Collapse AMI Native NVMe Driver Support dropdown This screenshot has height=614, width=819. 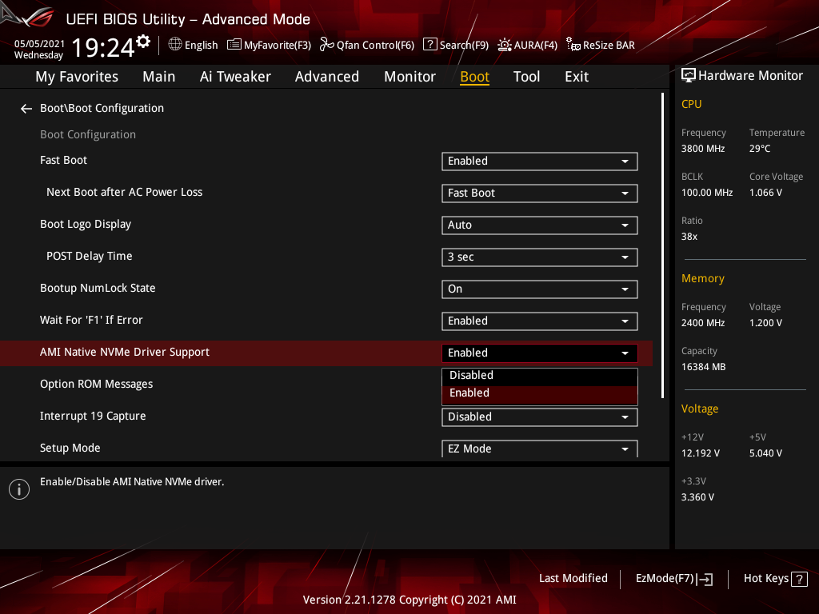540,353
